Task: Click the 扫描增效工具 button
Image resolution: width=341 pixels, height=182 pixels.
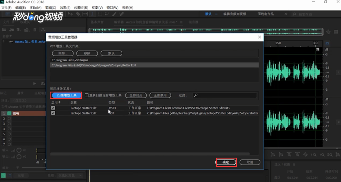Action: [x=67, y=95]
